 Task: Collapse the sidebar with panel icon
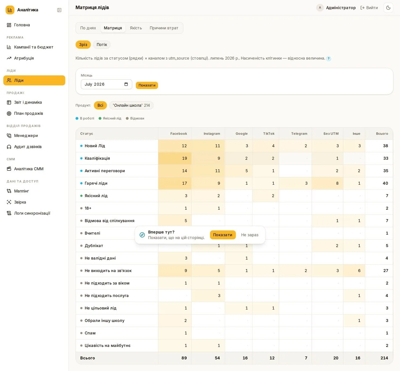tap(59, 10)
